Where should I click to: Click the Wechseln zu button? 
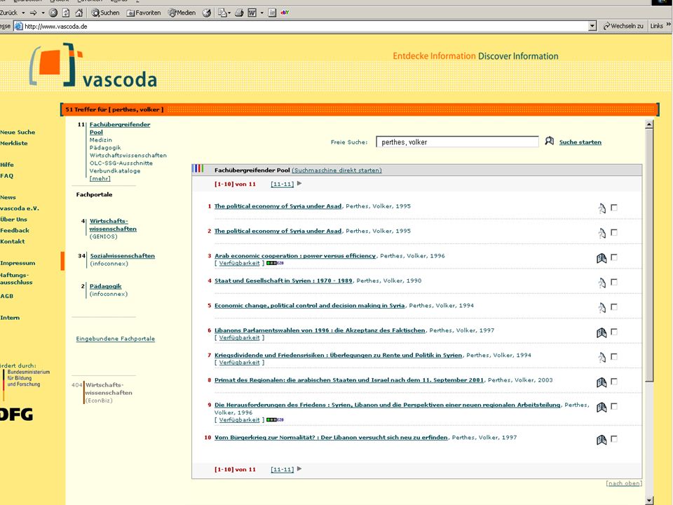click(623, 26)
